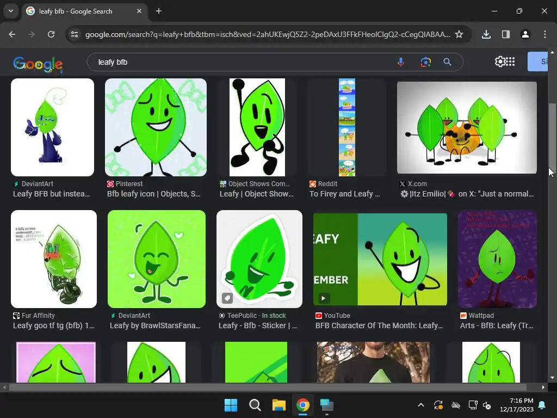Image resolution: width=557 pixels, height=418 pixels.
Task: Open a new browser tab
Action: click(159, 11)
